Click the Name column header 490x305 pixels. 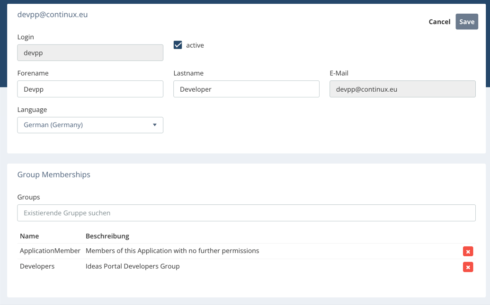click(x=29, y=236)
